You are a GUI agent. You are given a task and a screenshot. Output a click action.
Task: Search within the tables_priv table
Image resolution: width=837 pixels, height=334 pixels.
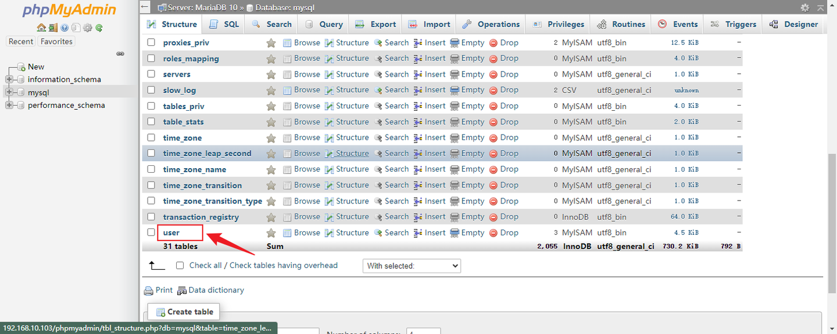click(396, 106)
